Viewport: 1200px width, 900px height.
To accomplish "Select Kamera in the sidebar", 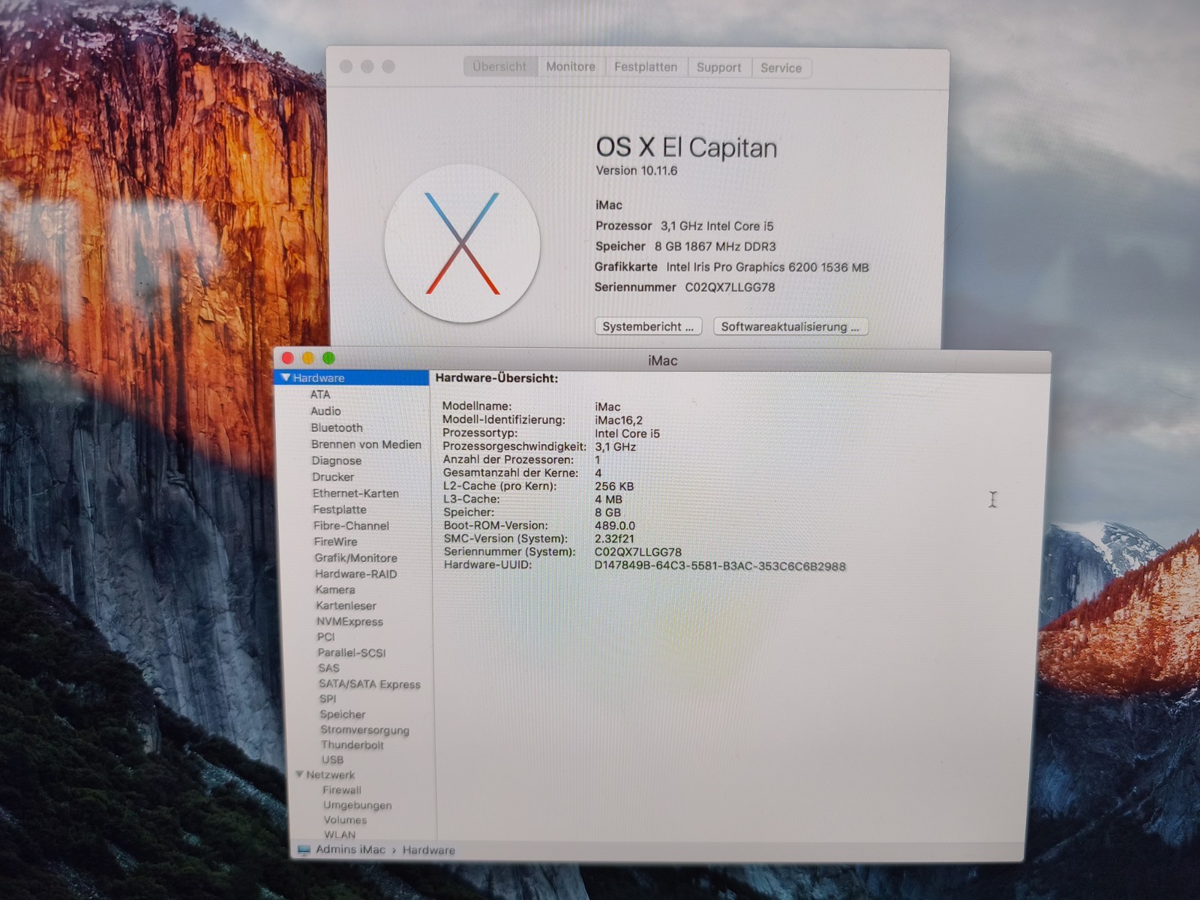I will click(x=335, y=589).
